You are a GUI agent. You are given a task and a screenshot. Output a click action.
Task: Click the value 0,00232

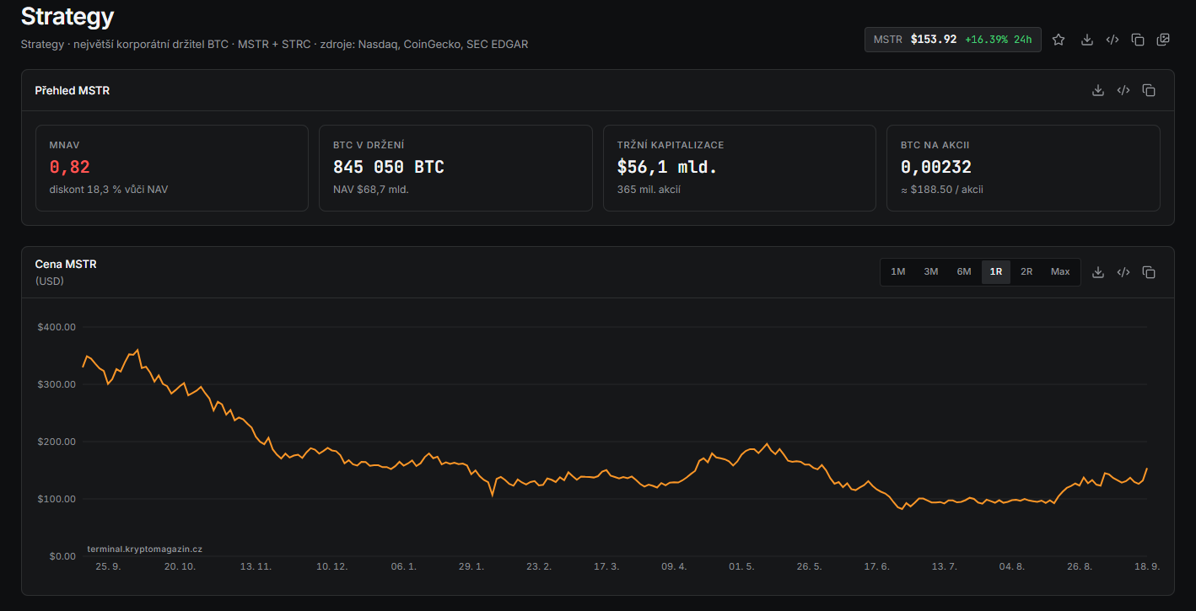tap(936, 167)
